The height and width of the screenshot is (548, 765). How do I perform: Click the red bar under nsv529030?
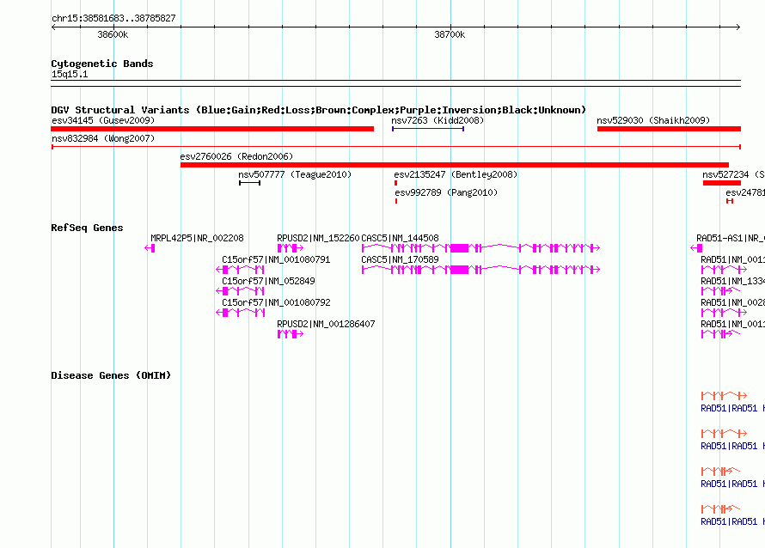(x=669, y=129)
